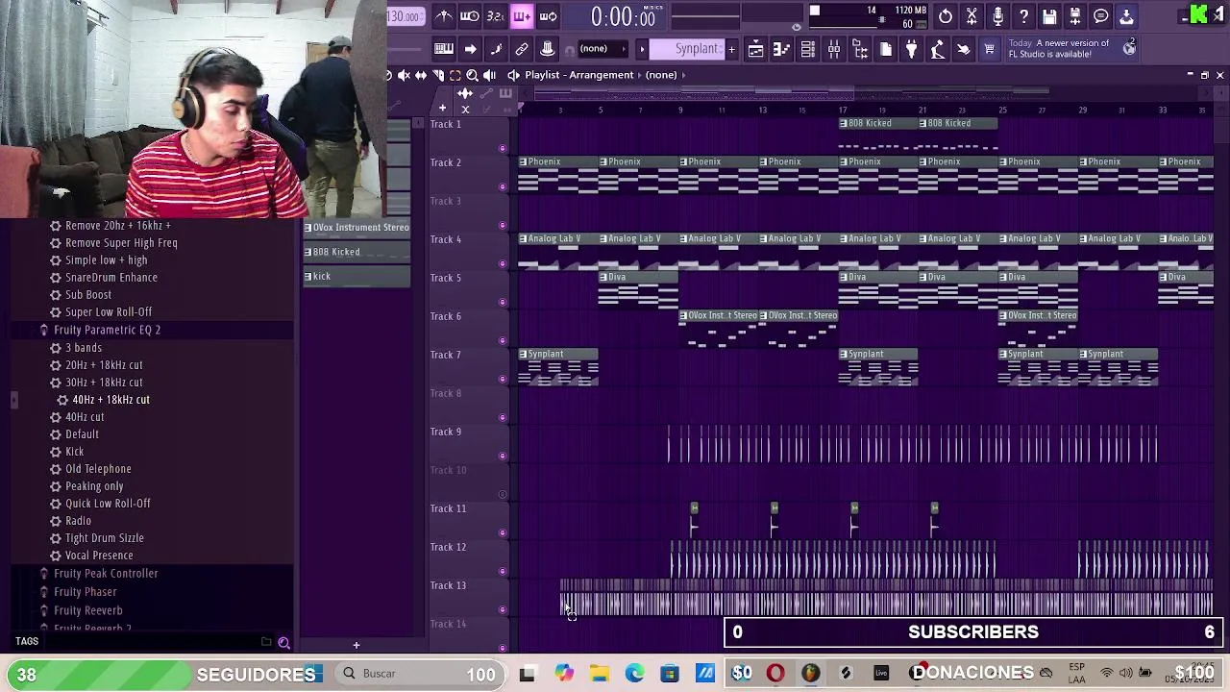Click the tempo field showing 130.000
This screenshot has width=1230, height=692.
coord(406,16)
